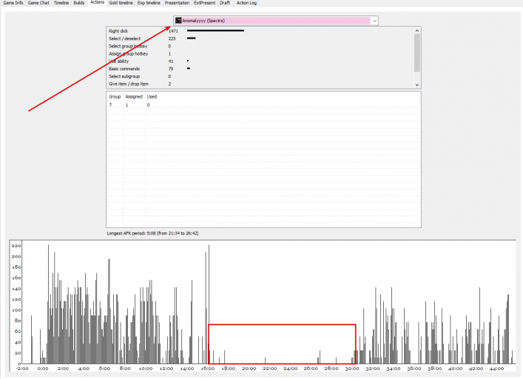Select the Give item / drop item row
The height and width of the screenshot is (379, 523).
(x=260, y=84)
